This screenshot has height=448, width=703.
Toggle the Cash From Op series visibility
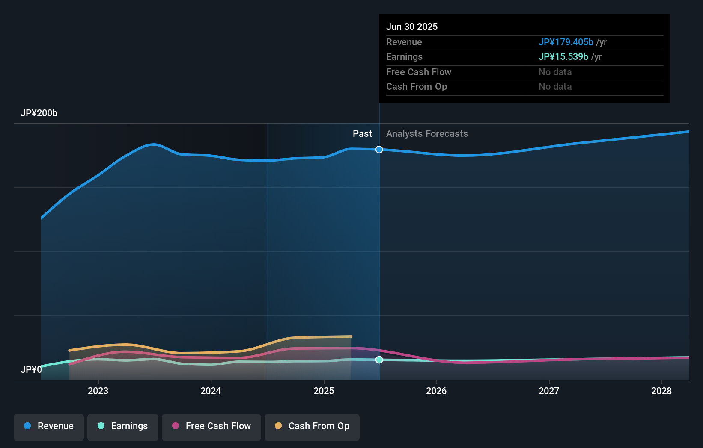point(312,426)
